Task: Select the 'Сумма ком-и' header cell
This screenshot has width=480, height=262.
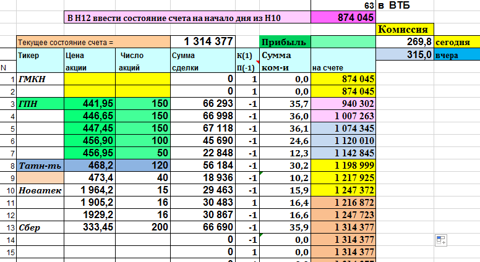Action: (x=285, y=61)
